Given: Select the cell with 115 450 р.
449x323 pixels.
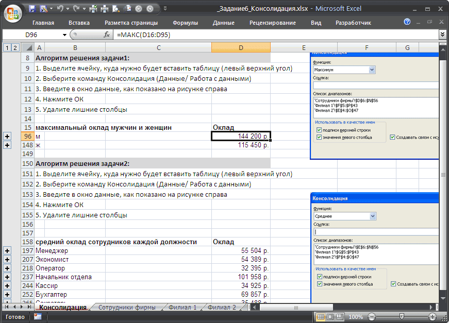Looking at the screenshot, I should click(x=241, y=145).
